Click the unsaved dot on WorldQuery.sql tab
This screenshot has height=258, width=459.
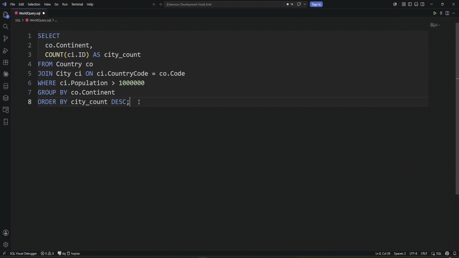coord(43,13)
